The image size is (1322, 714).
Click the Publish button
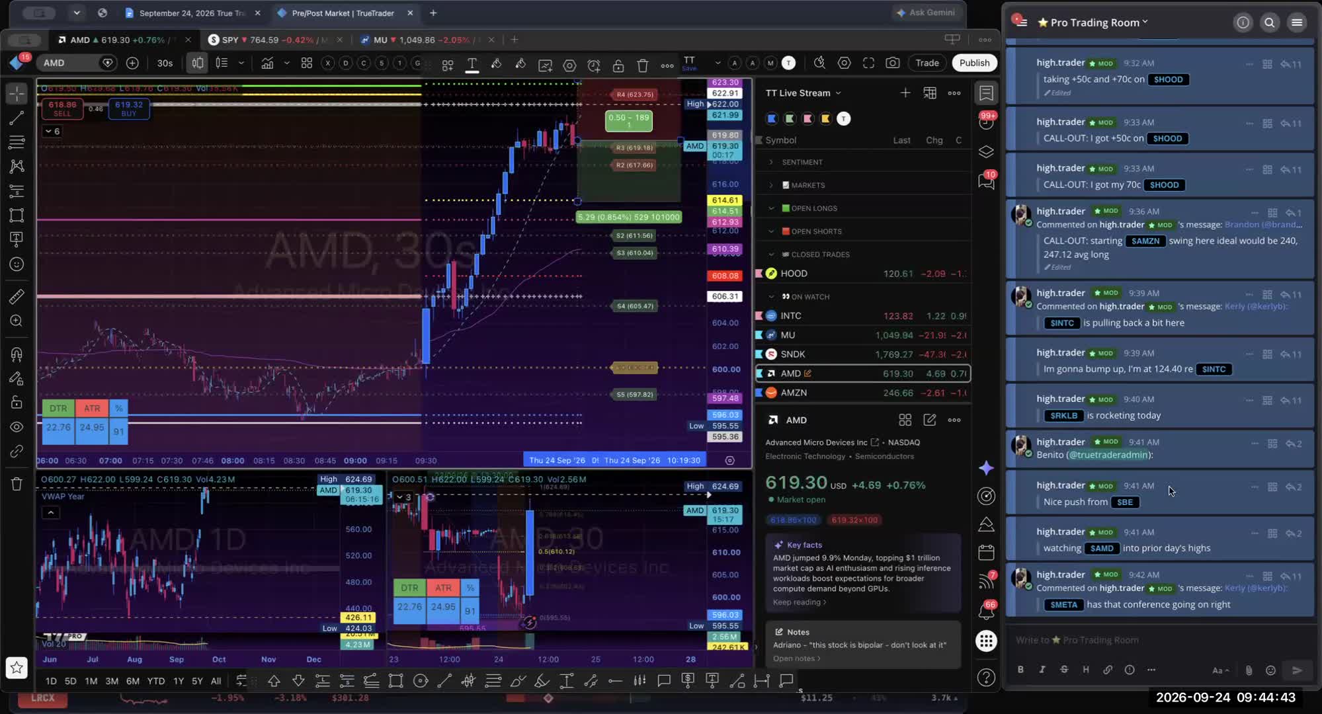974,63
